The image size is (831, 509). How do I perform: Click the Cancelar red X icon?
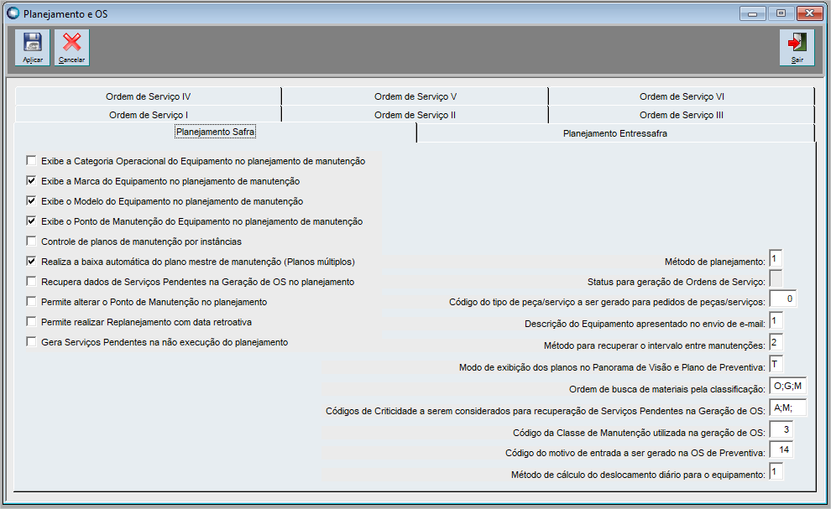[x=71, y=47]
